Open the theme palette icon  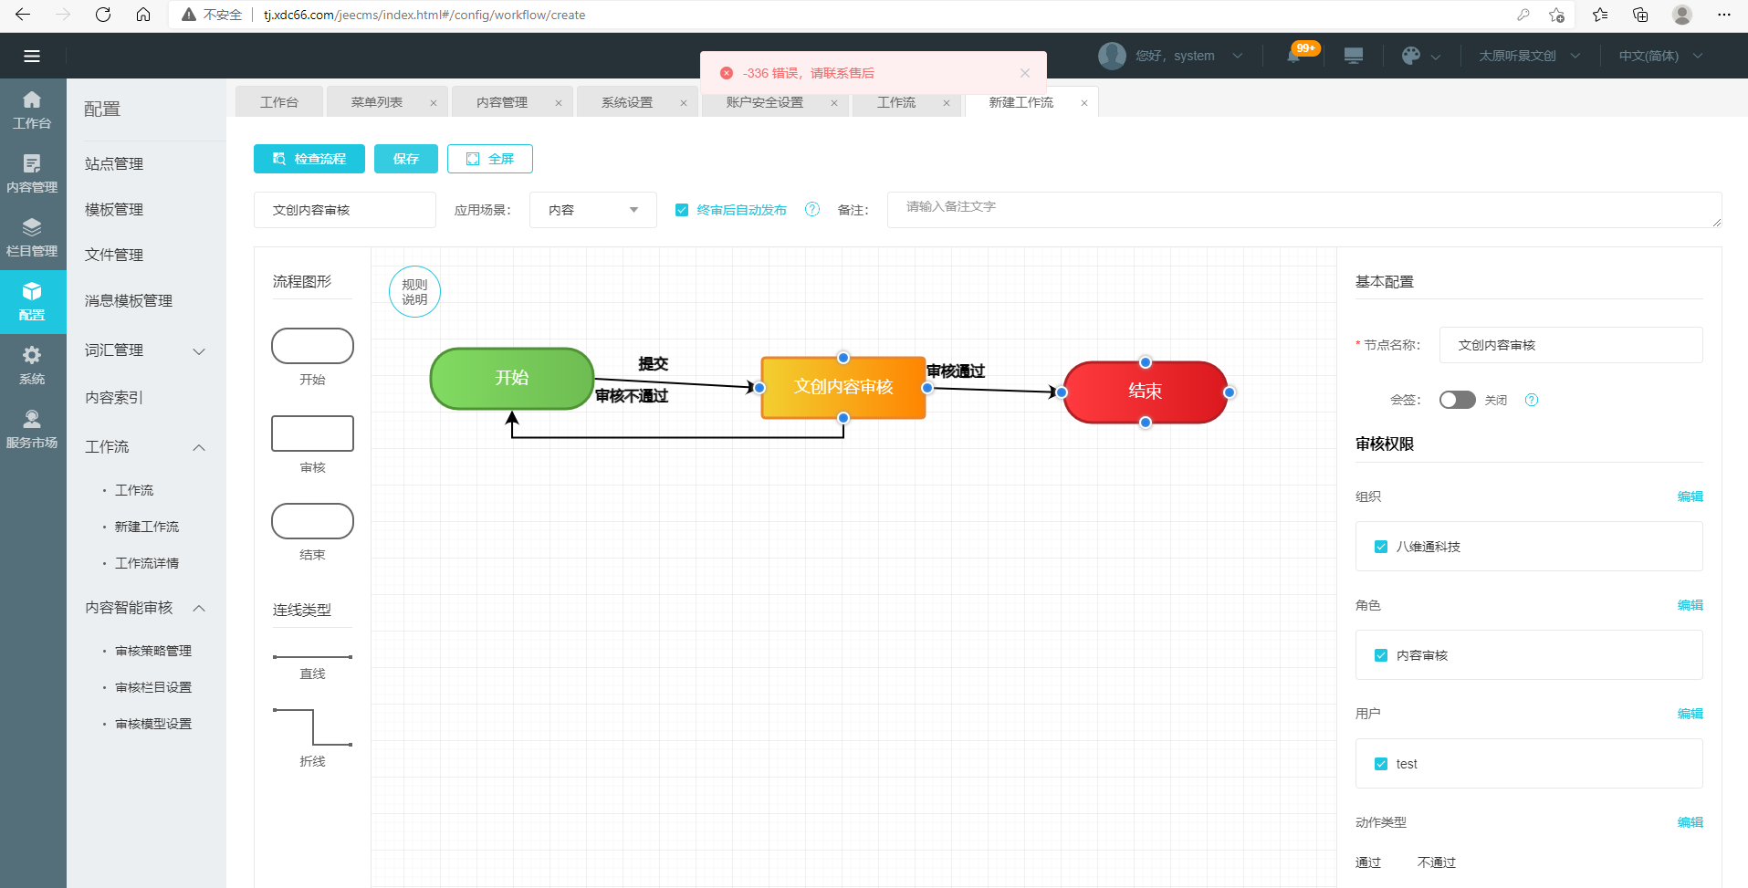pyautogui.click(x=1410, y=56)
